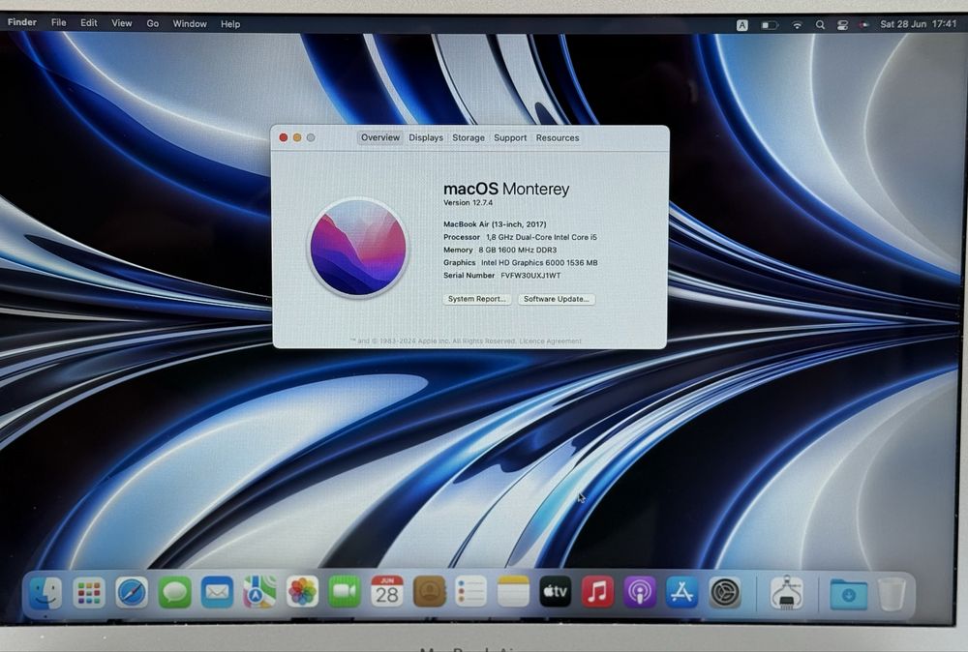968x652 pixels.
Task: Switch to the Resources tab
Action: coord(558,137)
